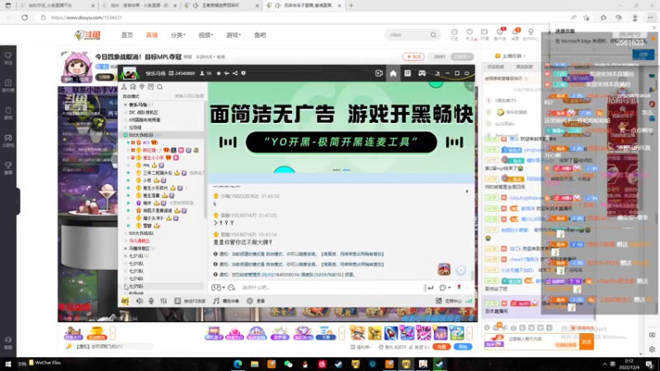Open a new browser tab with plus button

pos(351,6)
